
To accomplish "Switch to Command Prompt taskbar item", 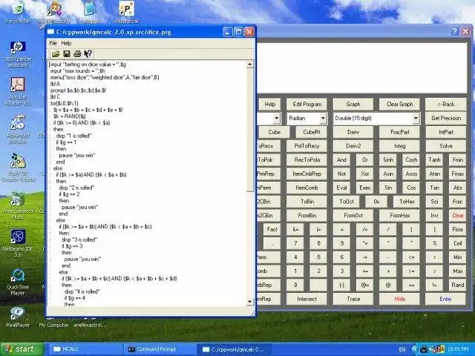I will 159,349.
